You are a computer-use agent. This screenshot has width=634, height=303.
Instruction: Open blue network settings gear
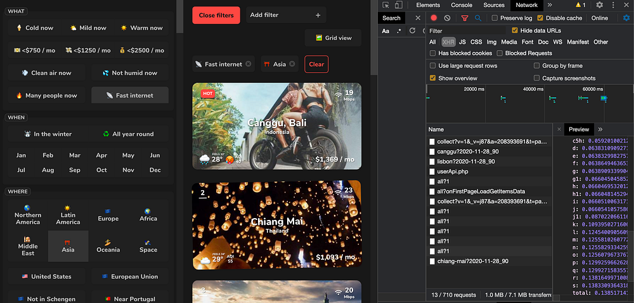tap(626, 18)
